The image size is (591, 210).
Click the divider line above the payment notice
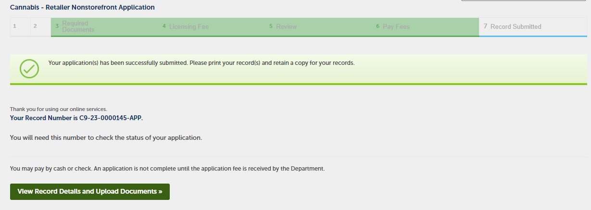pos(298,157)
